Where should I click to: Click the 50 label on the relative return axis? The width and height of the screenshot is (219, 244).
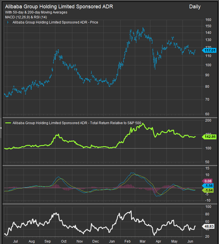(x=207, y=162)
